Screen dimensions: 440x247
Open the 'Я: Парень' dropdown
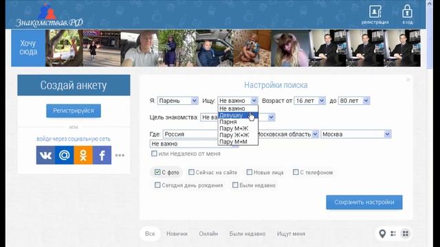click(x=177, y=101)
